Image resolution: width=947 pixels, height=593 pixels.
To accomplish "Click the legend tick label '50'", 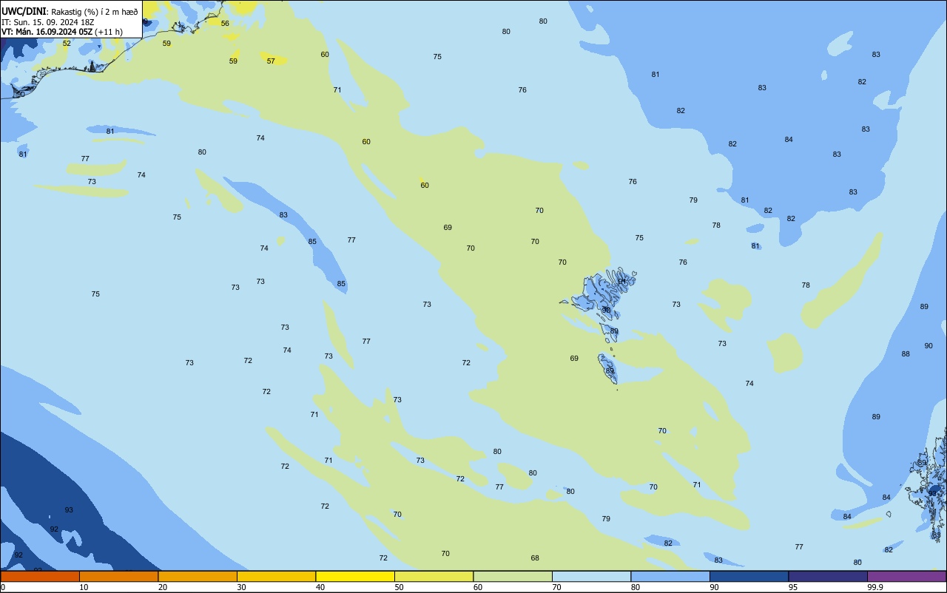I will (x=399, y=587).
